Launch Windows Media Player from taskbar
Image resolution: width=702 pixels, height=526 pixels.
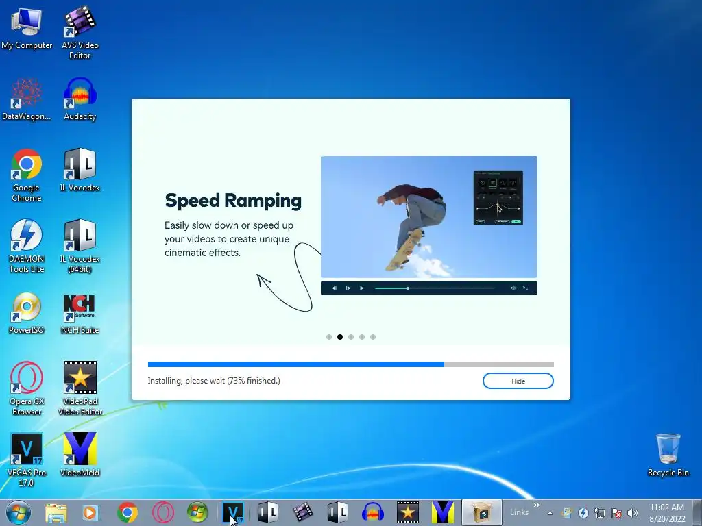(91, 512)
